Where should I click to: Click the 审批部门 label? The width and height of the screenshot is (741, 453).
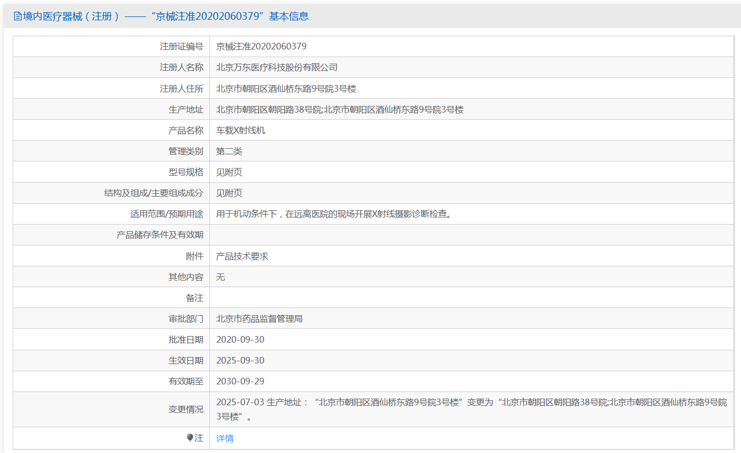(186, 318)
